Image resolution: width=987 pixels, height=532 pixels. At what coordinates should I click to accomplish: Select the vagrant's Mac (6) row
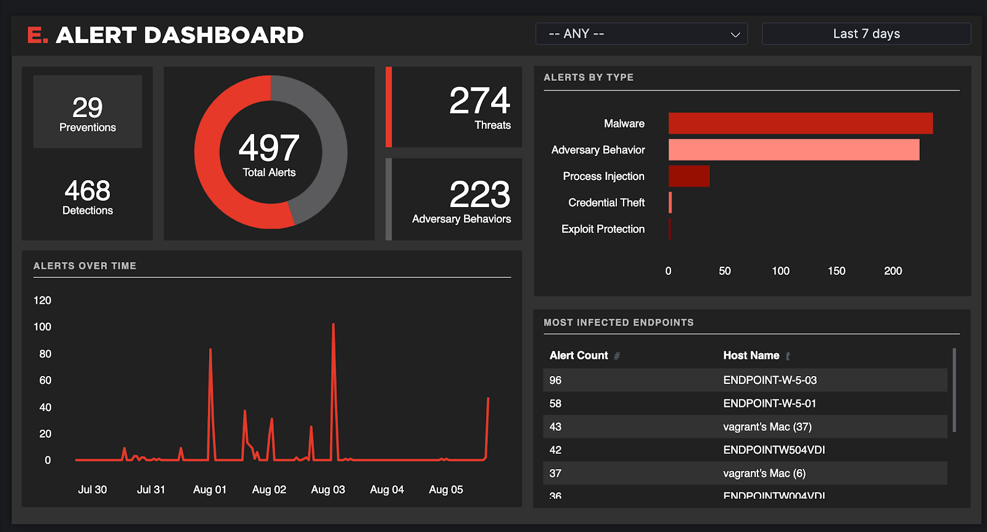click(745, 473)
